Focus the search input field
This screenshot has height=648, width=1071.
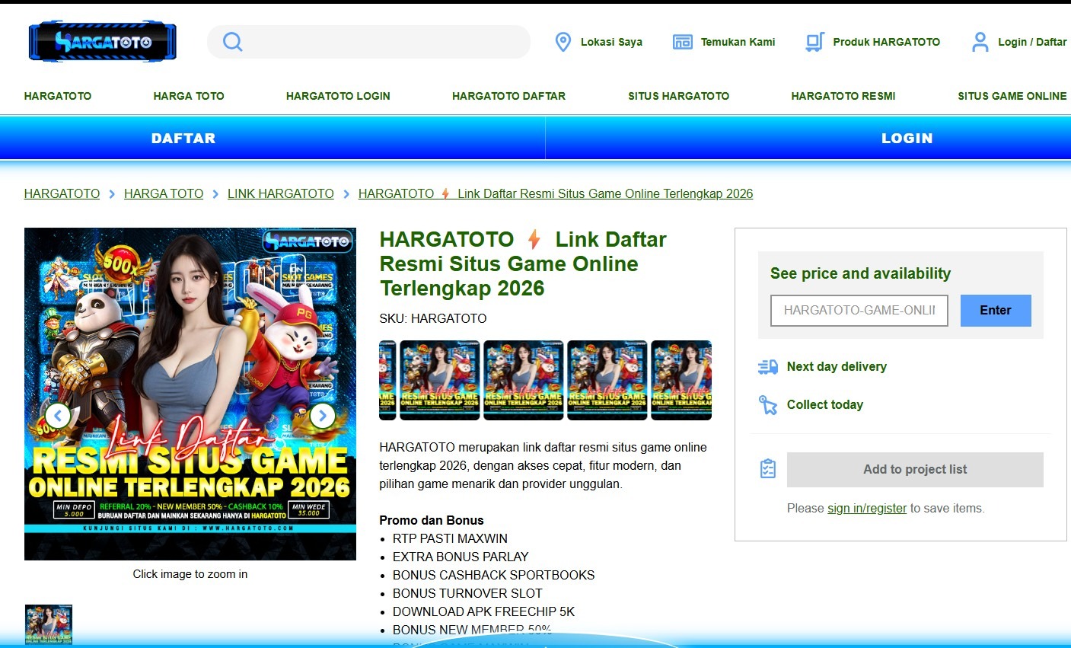click(x=368, y=42)
